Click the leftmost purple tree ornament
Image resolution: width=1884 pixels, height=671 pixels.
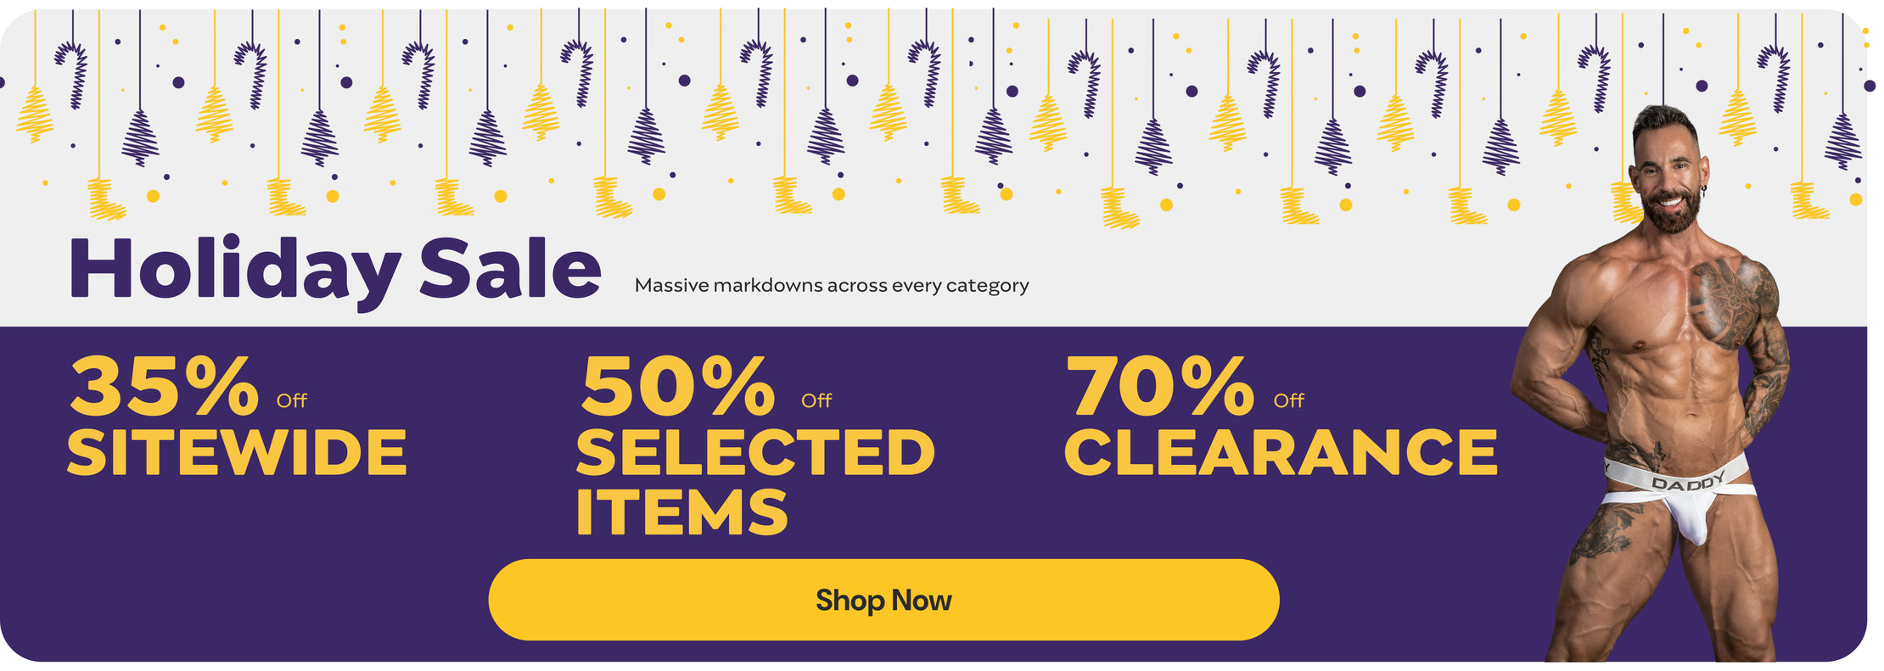pyautogui.click(x=140, y=137)
